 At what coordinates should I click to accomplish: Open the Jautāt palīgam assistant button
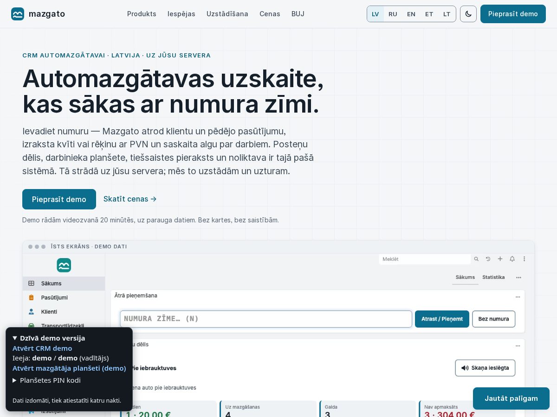tap(511, 398)
